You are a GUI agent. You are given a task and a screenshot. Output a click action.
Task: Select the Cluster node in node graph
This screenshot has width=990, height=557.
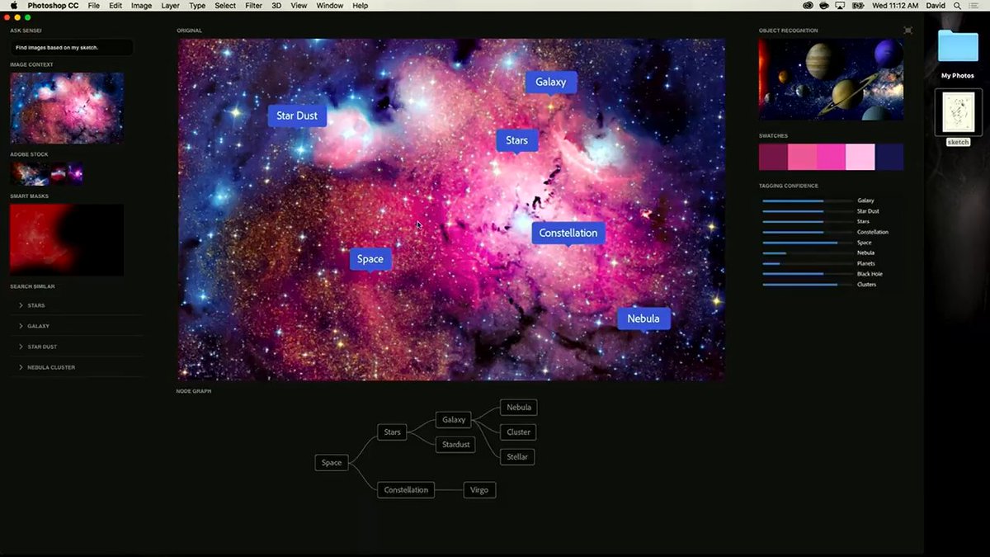pos(519,432)
